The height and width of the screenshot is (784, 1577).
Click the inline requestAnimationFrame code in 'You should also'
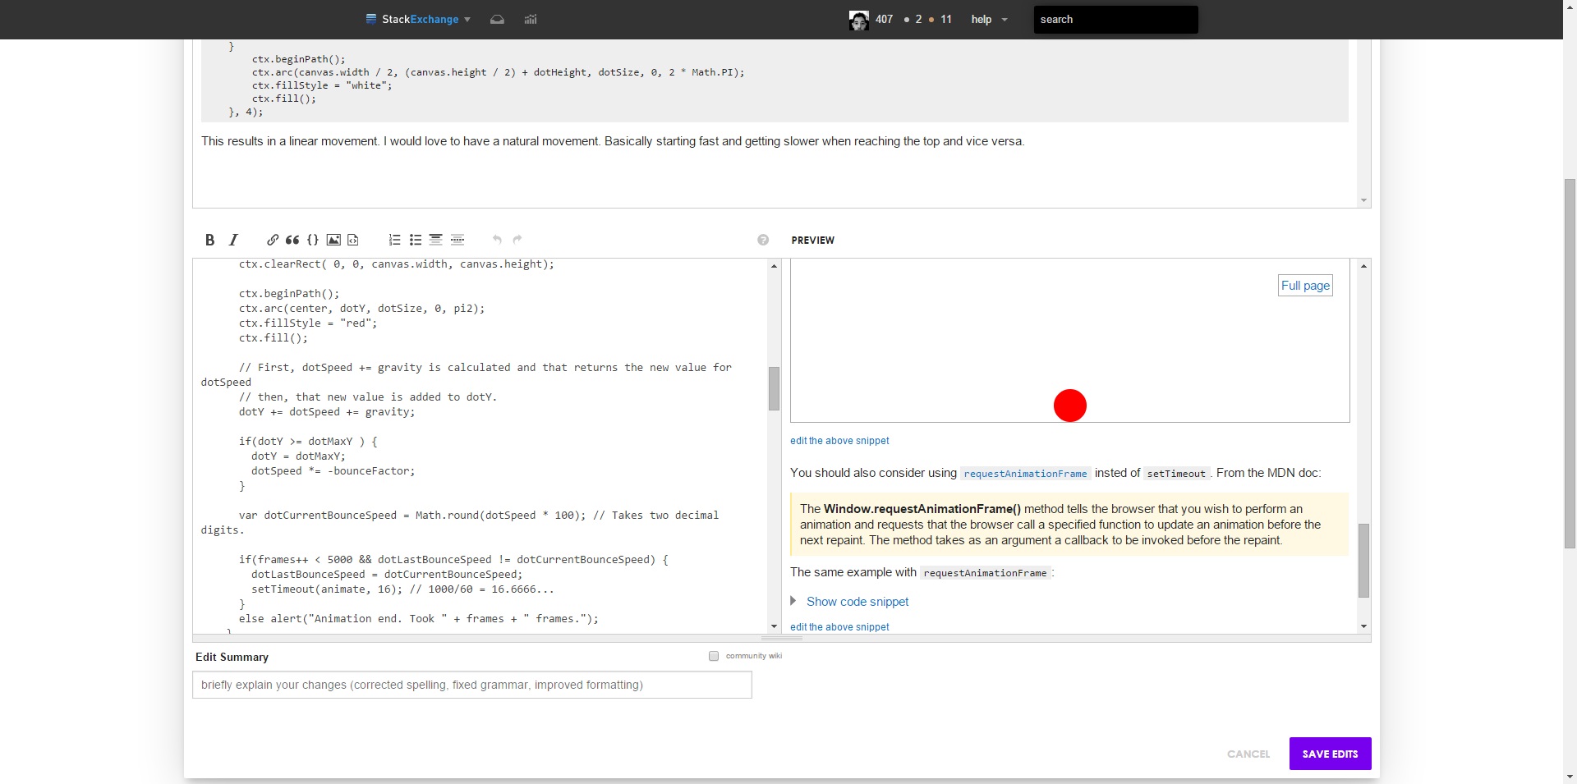[x=1025, y=474]
